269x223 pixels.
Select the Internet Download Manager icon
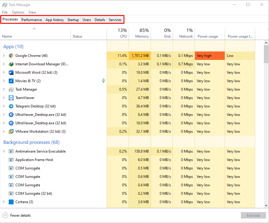pos(11,64)
